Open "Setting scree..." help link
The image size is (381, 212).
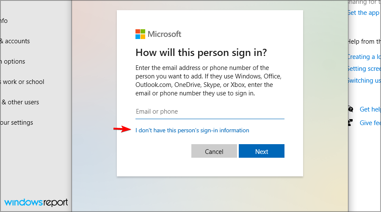(x=364, y=69)
